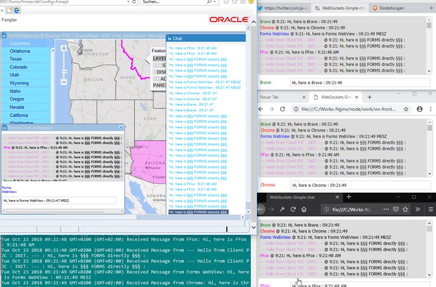Click the highlighted last line in Chat list
The width and height of the screenshot is (436, 287).
tap(198, 212)
